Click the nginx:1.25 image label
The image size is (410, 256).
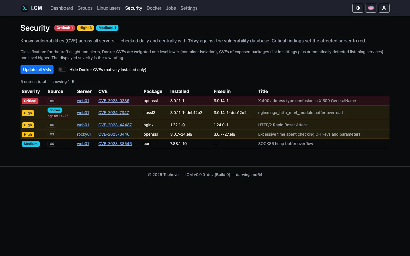coord(58,116)
